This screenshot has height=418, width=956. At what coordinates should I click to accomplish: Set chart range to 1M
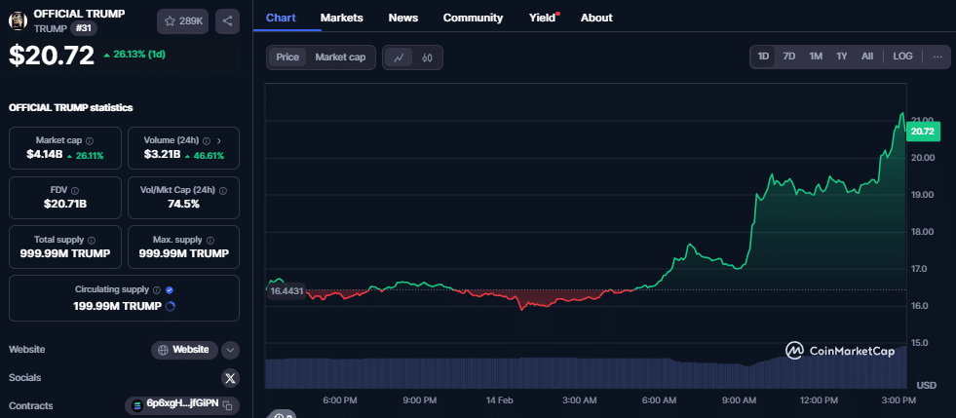[816, 57]
